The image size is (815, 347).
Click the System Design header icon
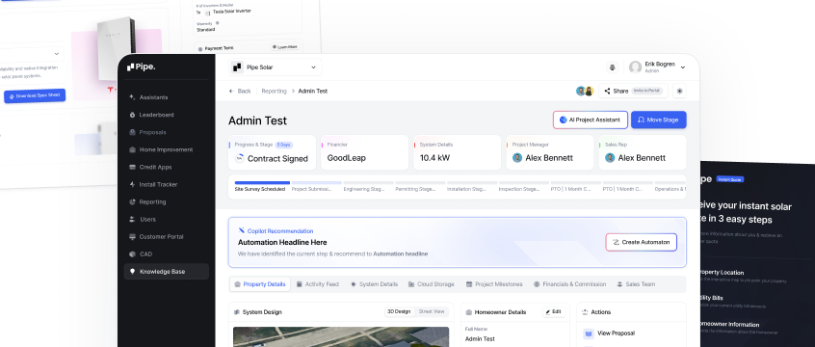(237, 312)
